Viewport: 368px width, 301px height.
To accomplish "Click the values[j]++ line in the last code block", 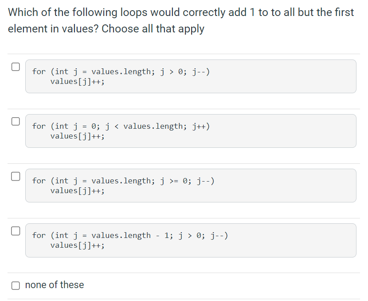I will click(x=78, y=245).
